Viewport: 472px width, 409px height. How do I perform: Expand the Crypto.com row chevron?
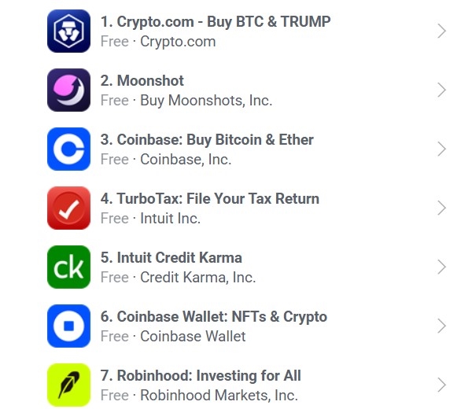coord(441,31)
